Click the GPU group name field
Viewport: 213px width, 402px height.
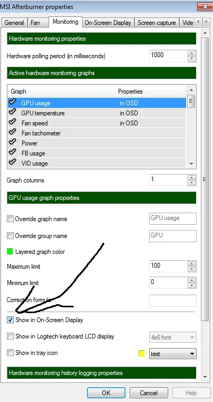pyautogui.click(x=172, y=236)
